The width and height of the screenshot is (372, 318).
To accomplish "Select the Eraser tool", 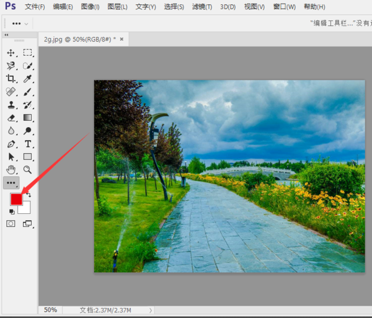I will point(11,118).
